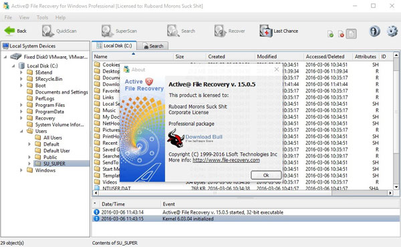Select the SU_SUPER folder in tree
401x247 pixels.
click(x=54, y=164)
